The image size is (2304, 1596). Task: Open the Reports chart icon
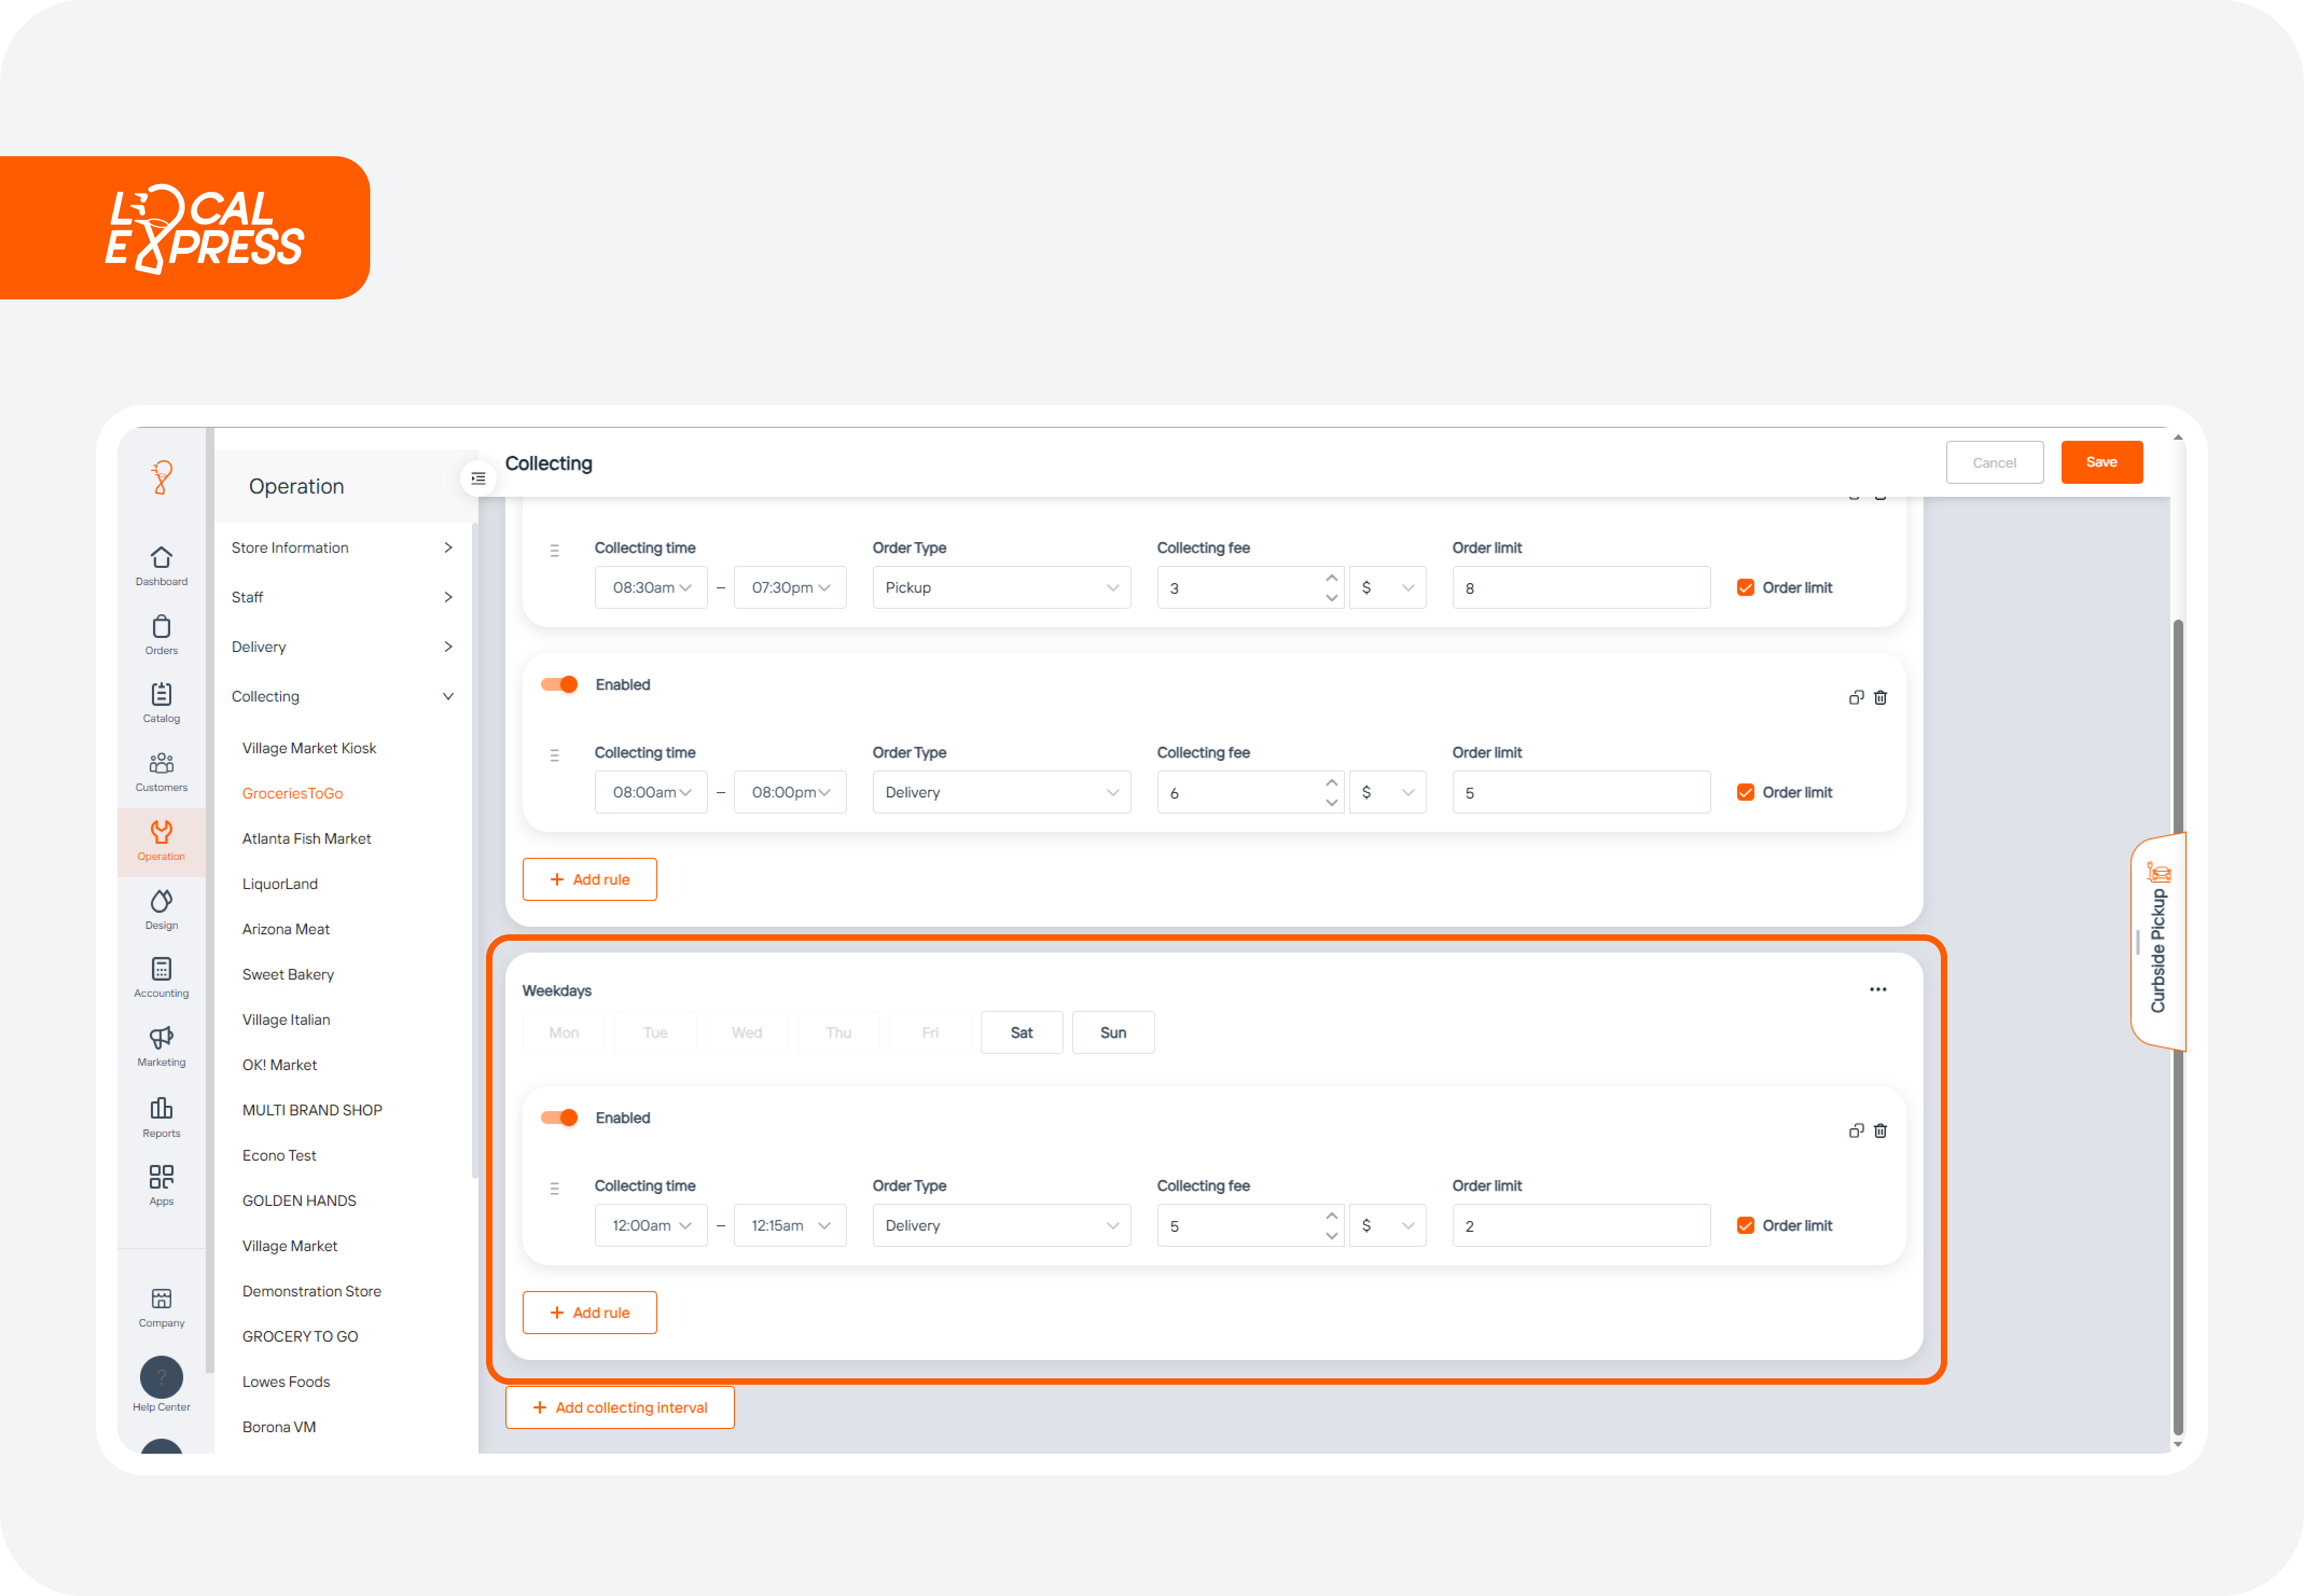coord(161,1108)
